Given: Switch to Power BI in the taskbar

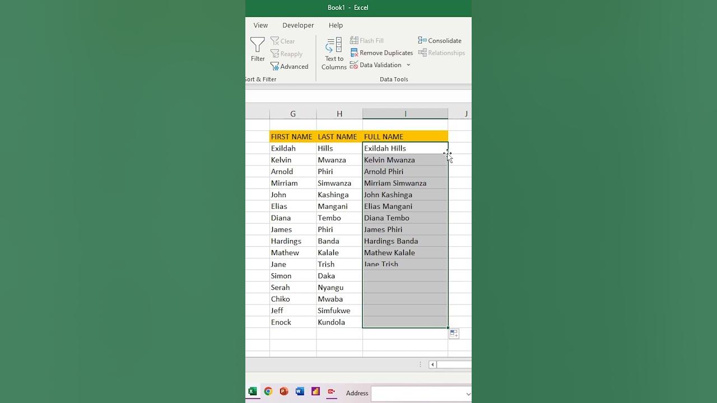Looking at the screenshot, I should 315,391.
